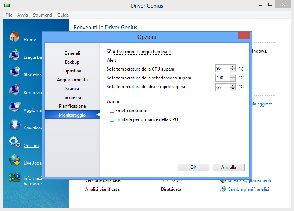The height and width of the screenshot is (211, 294).
Task: Check Limita la performance della CPU
Action: click(112, 119)
